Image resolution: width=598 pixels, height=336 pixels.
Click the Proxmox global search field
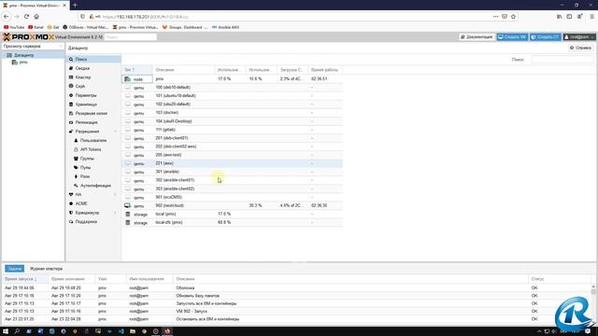(x=131, y=37)
